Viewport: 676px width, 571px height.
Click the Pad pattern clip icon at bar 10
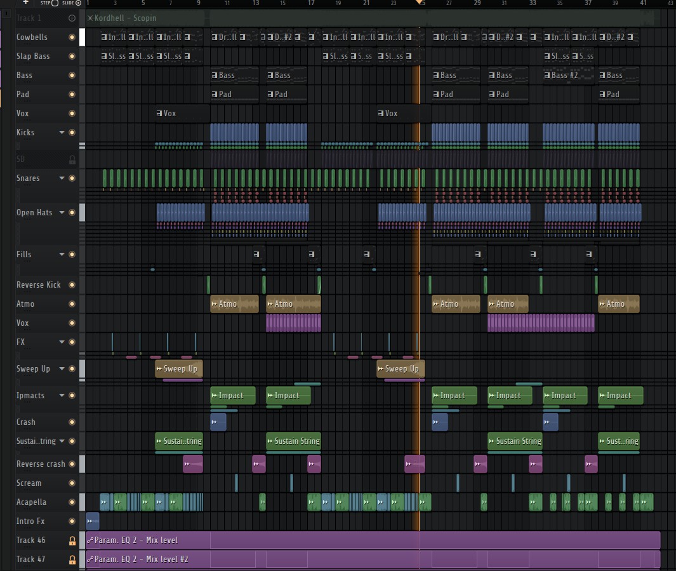click(215, 95)
